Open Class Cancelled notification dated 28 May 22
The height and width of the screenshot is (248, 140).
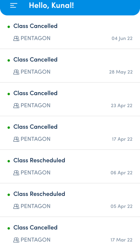(70, 66)
